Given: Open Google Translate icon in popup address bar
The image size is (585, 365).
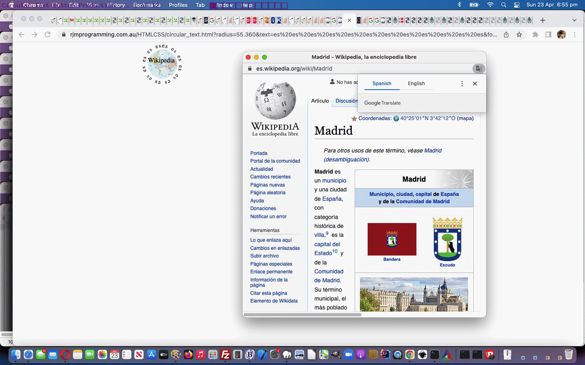Looking at the screenshot, I should coord(479,69).
